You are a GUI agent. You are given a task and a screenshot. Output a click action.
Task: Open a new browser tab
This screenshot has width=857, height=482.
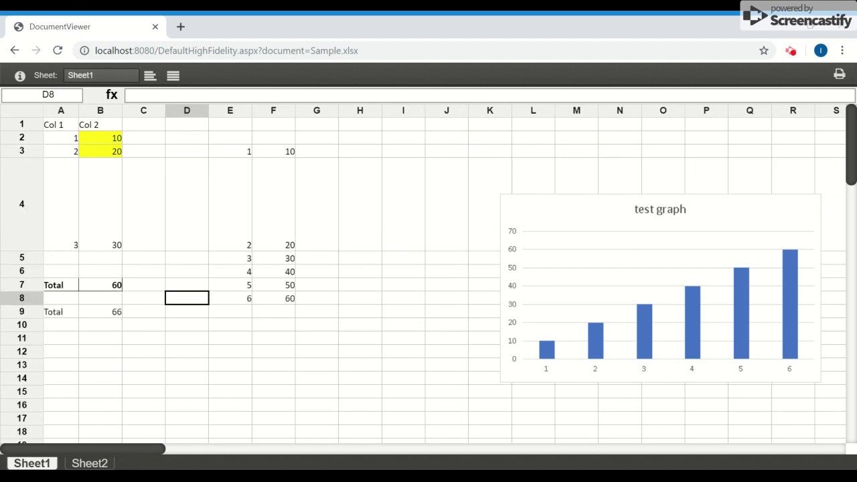point(180,27)
